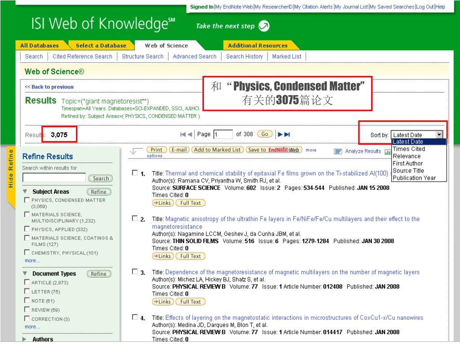Open Structure Search
This screenshot has width=460, height=345.
[x=142, y=56]
